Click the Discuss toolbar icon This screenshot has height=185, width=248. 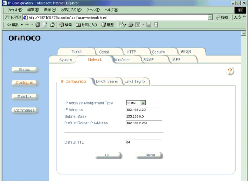(149, 25)
